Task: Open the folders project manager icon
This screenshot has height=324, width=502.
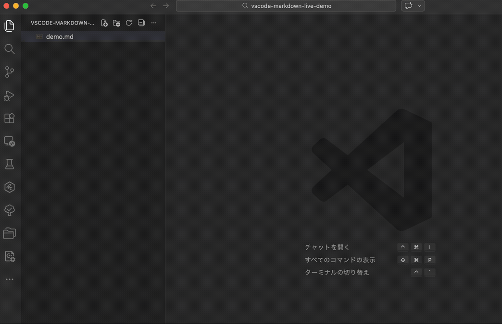Action: tap(10, 233)
